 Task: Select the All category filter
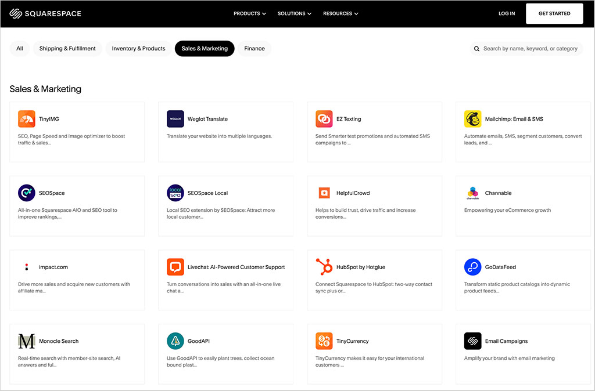(20, 49)
